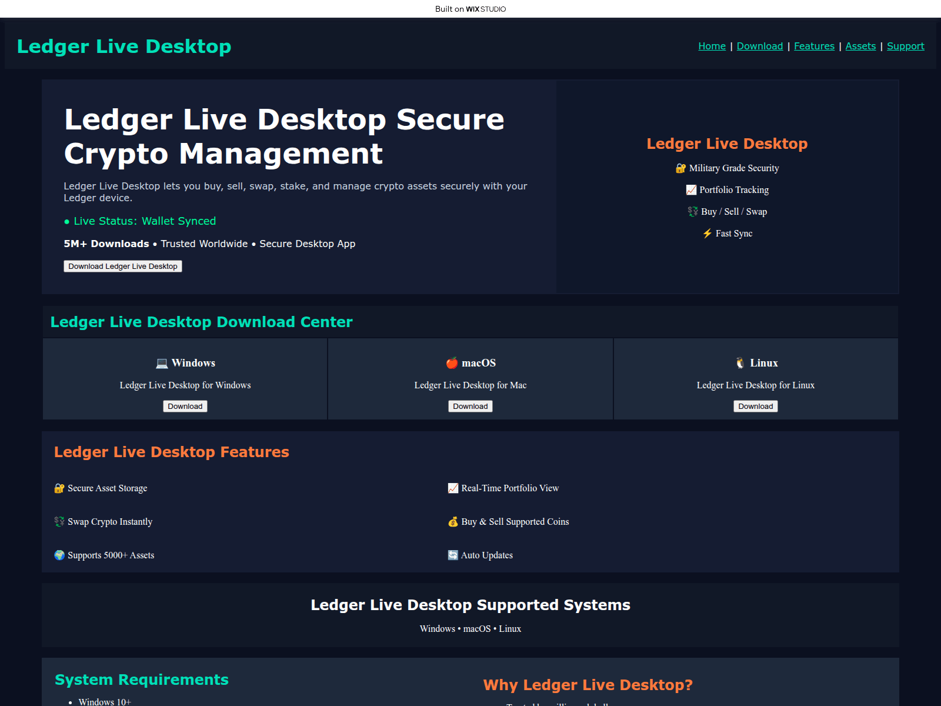Click the Ledger Live Desktop header logo text

pos(124,46)
